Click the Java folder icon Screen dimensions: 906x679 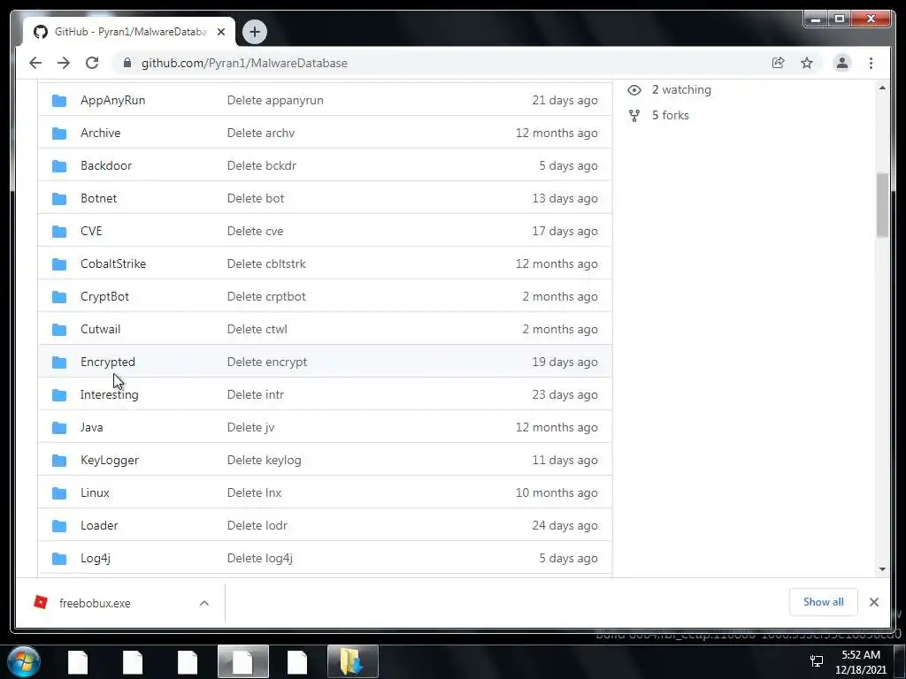click(59, 428)
